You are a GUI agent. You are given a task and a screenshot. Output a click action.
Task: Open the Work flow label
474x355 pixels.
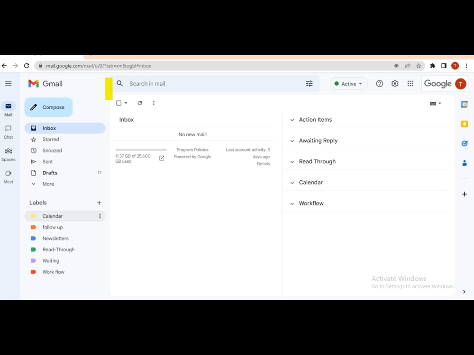65,272
